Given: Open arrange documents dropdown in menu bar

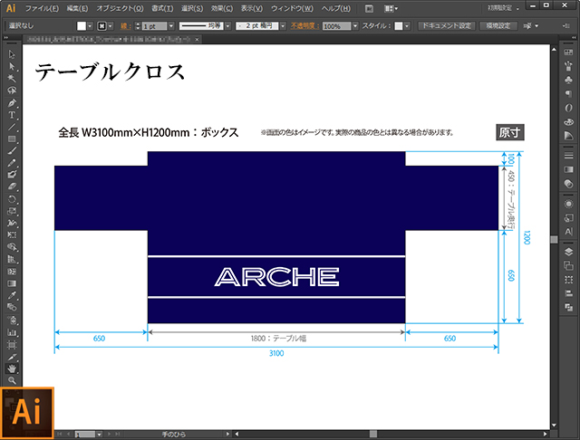Looking at the screenshot, I should click(391, 8).
